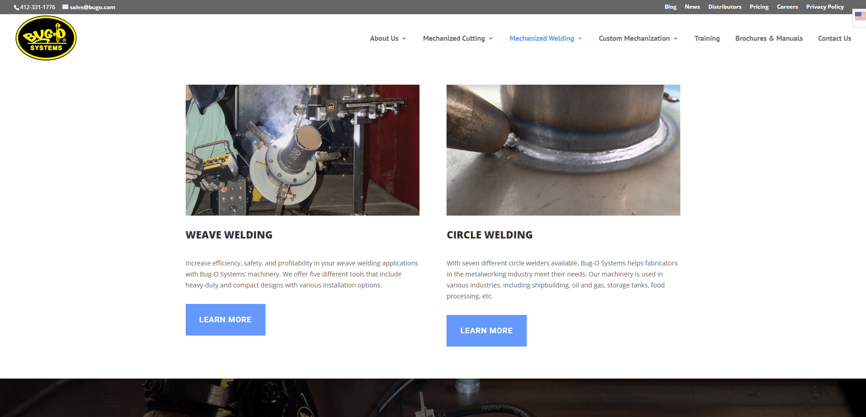Click the weave welding machine photo
866x417 pixels.
point(302,150)
